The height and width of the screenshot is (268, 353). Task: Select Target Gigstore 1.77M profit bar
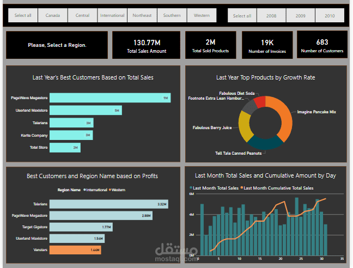(81, 227)
